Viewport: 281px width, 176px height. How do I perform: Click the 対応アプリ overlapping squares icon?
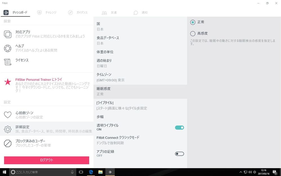point(8,34)
